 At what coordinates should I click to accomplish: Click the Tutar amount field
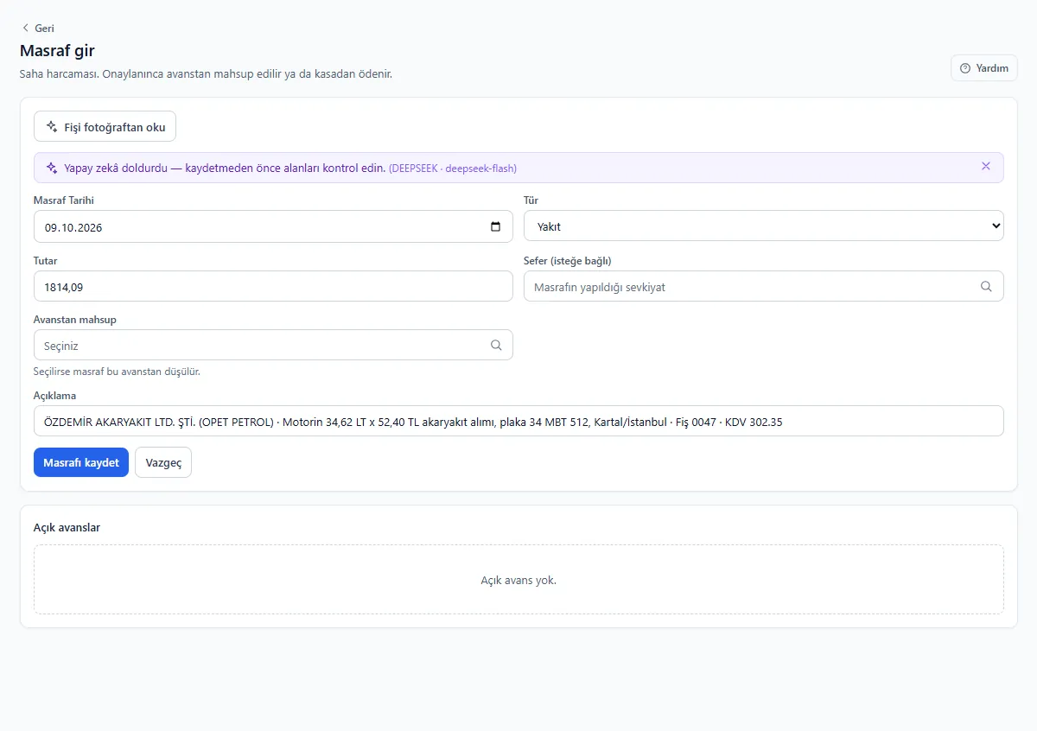273,286
